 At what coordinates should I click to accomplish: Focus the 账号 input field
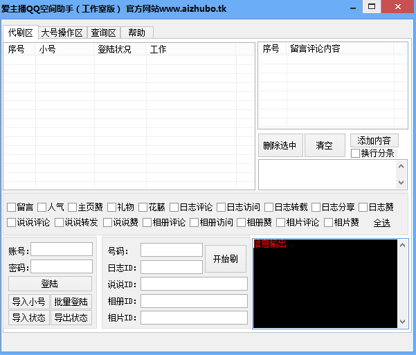62,249
